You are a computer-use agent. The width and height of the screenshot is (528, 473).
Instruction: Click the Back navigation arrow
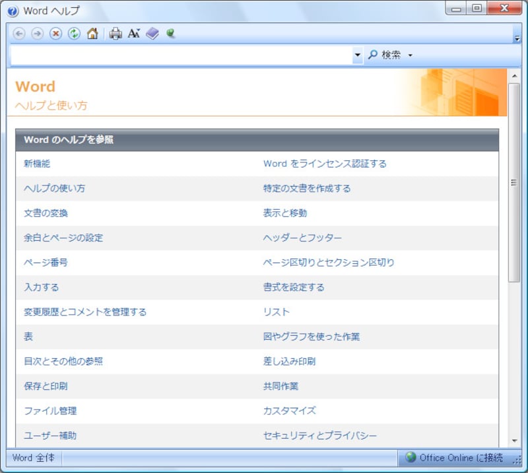[x=18, y=34]
